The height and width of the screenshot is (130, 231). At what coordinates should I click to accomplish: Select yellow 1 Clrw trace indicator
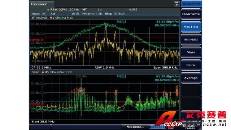point(55,18)
